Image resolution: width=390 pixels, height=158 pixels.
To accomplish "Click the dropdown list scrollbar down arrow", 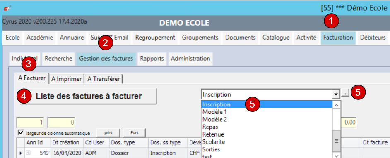I will click(336, 156).
